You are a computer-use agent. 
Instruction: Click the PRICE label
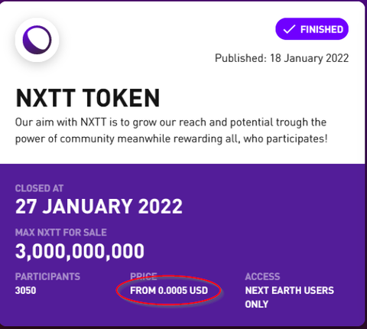point(144,276)
